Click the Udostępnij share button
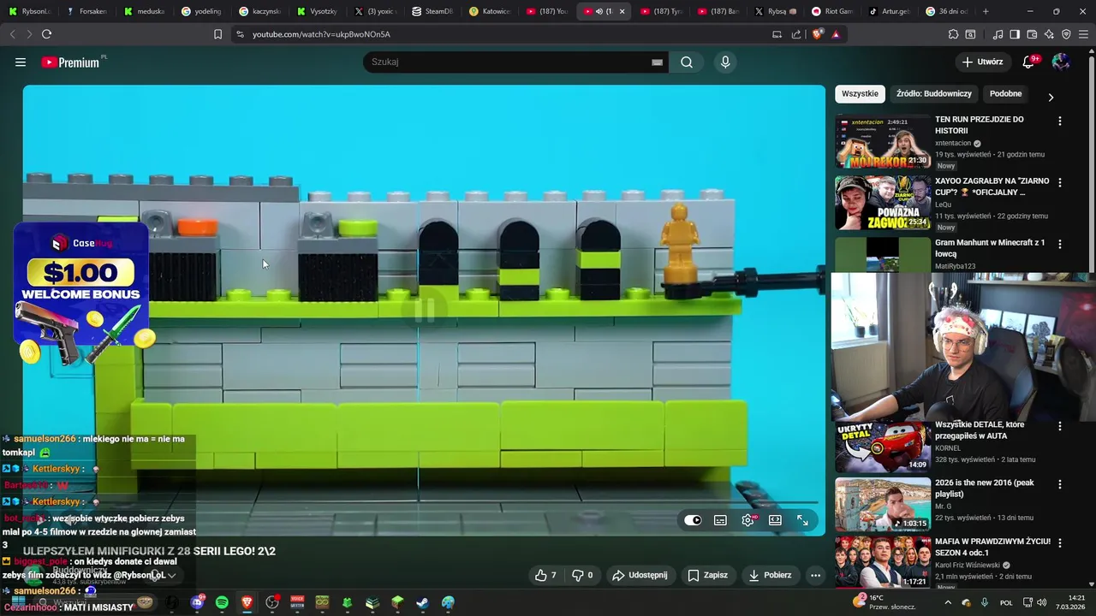 (x=640, y=575)
